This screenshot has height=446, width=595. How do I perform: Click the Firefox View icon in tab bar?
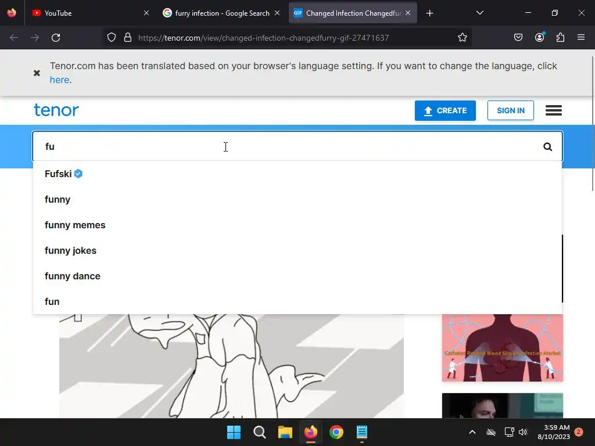(x=12, y=13)
